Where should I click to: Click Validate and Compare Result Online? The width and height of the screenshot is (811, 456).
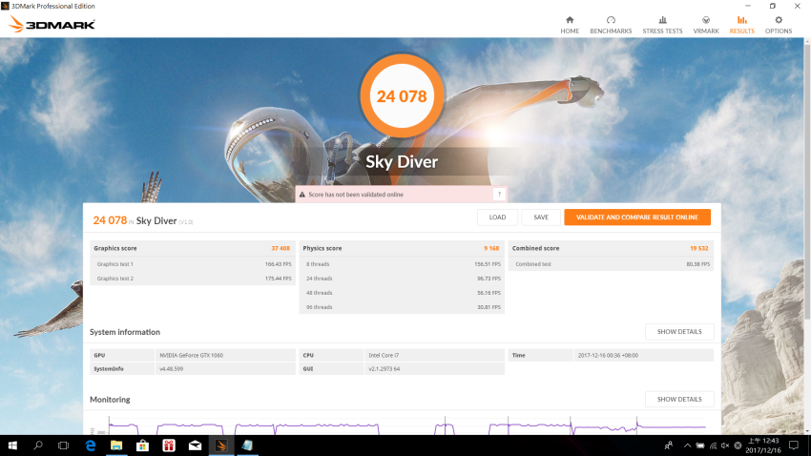pos(637,218)
